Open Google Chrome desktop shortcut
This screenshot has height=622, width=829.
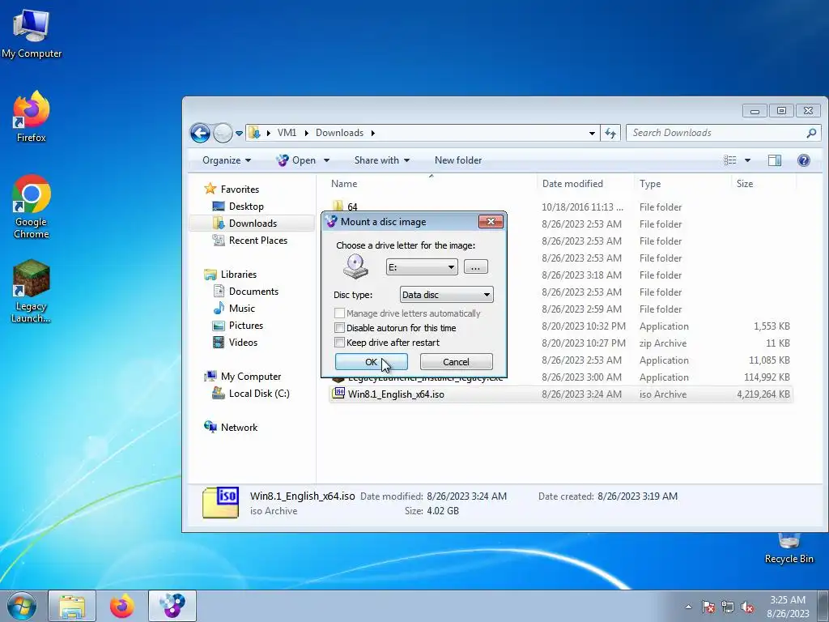[32, 207]
